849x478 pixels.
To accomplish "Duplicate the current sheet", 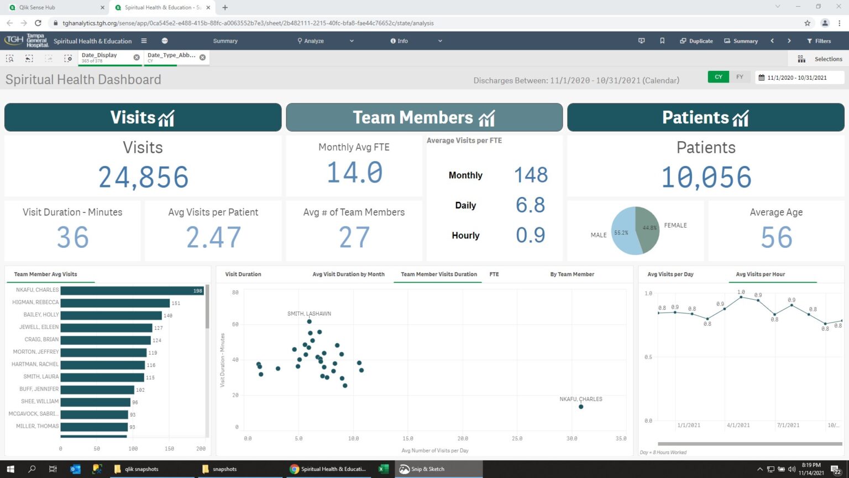I will point(695,40).
